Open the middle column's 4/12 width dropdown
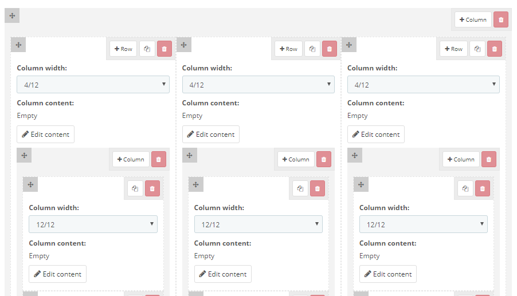Viewport: 517px width, 296px height. click(258, 85)
